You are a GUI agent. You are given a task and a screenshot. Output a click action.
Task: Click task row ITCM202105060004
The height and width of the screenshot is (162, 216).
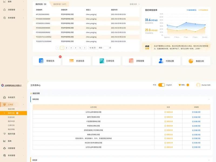click(86, 19)
